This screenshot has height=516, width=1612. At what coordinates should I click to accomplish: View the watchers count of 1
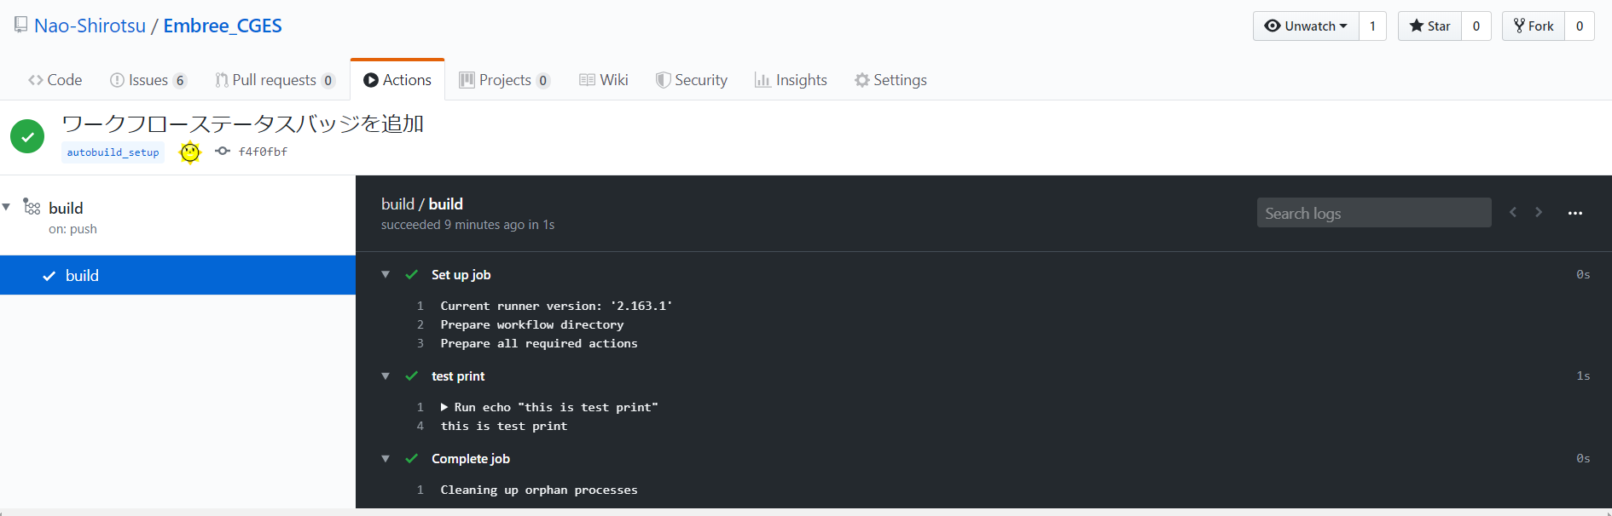tap(1372, 26)
